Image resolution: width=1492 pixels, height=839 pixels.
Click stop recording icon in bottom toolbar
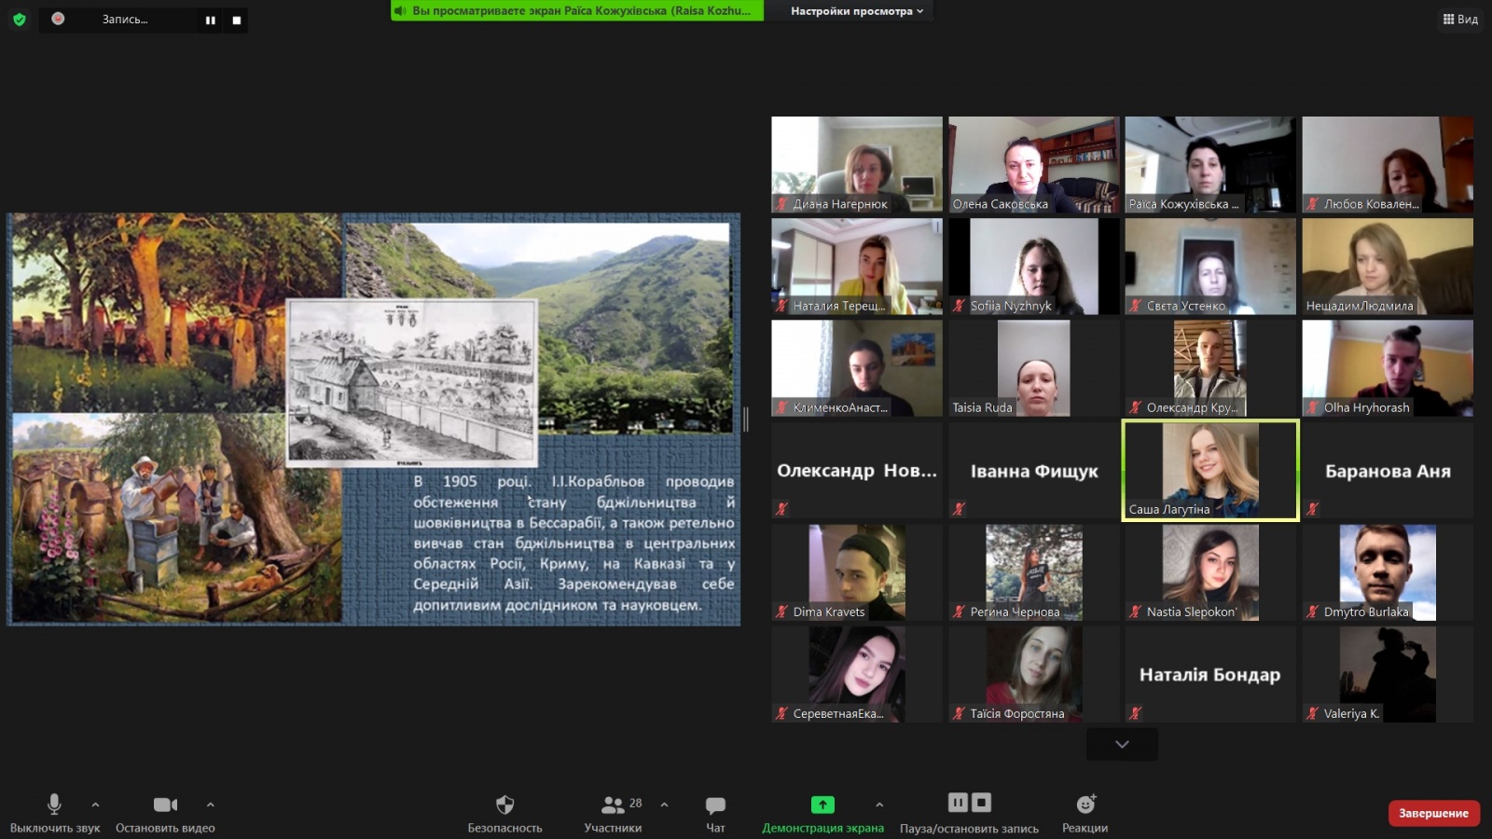tap(981, 803)
